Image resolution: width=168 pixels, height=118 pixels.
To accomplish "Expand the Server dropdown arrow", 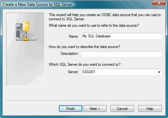I will 159,72.
